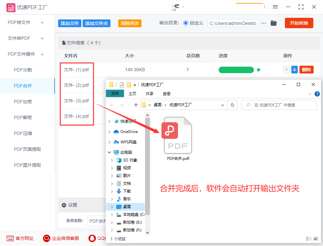Click the 下载 download arrow icon

pos(119,191)
